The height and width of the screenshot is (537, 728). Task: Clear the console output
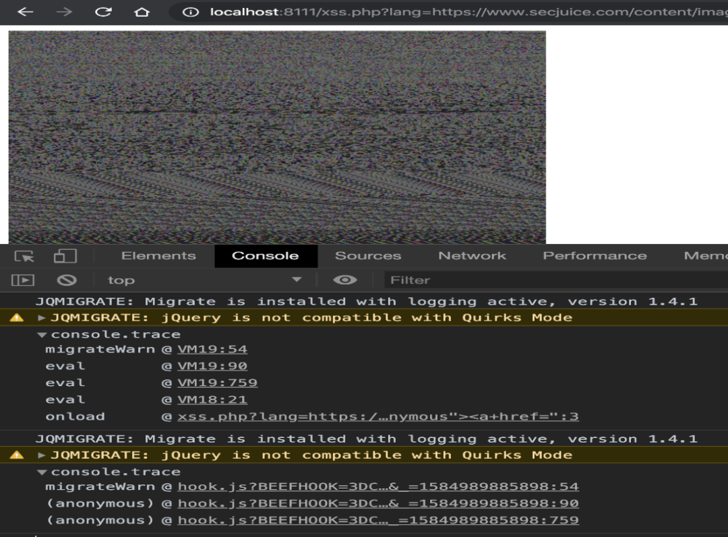tap(67, 280)
